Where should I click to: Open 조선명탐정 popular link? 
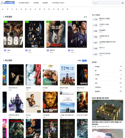point(107,42)
